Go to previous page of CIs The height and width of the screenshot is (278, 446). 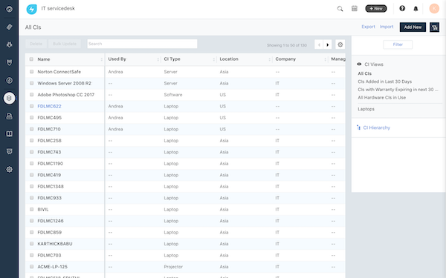click(x=319, y=44)
